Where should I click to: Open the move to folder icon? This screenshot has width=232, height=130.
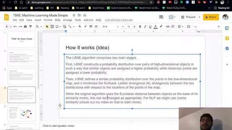point(79,15)
